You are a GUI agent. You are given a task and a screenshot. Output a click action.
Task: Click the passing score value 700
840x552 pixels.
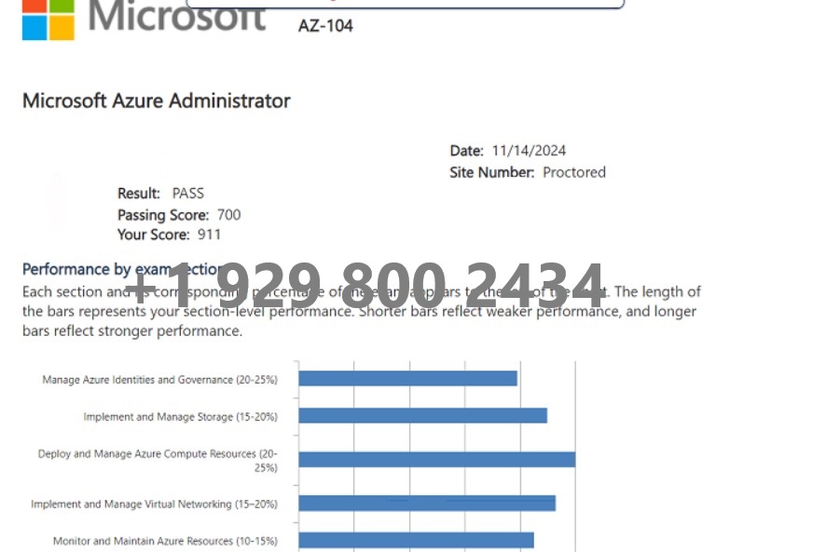pos(228,215)
